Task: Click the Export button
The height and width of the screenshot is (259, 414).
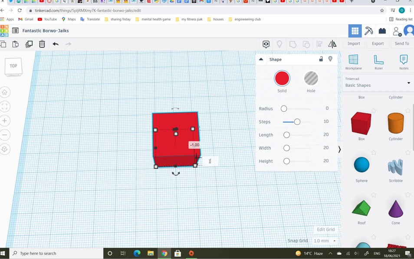Action: 378,43
